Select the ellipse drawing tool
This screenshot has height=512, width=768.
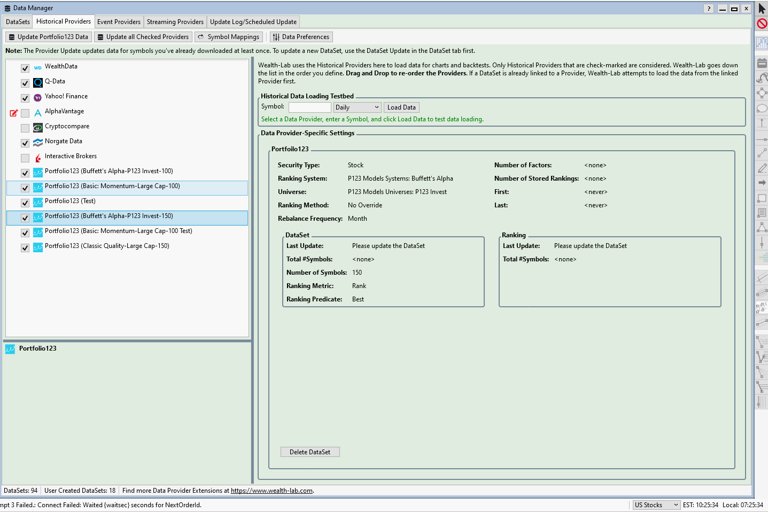click(x=762, y=108)
